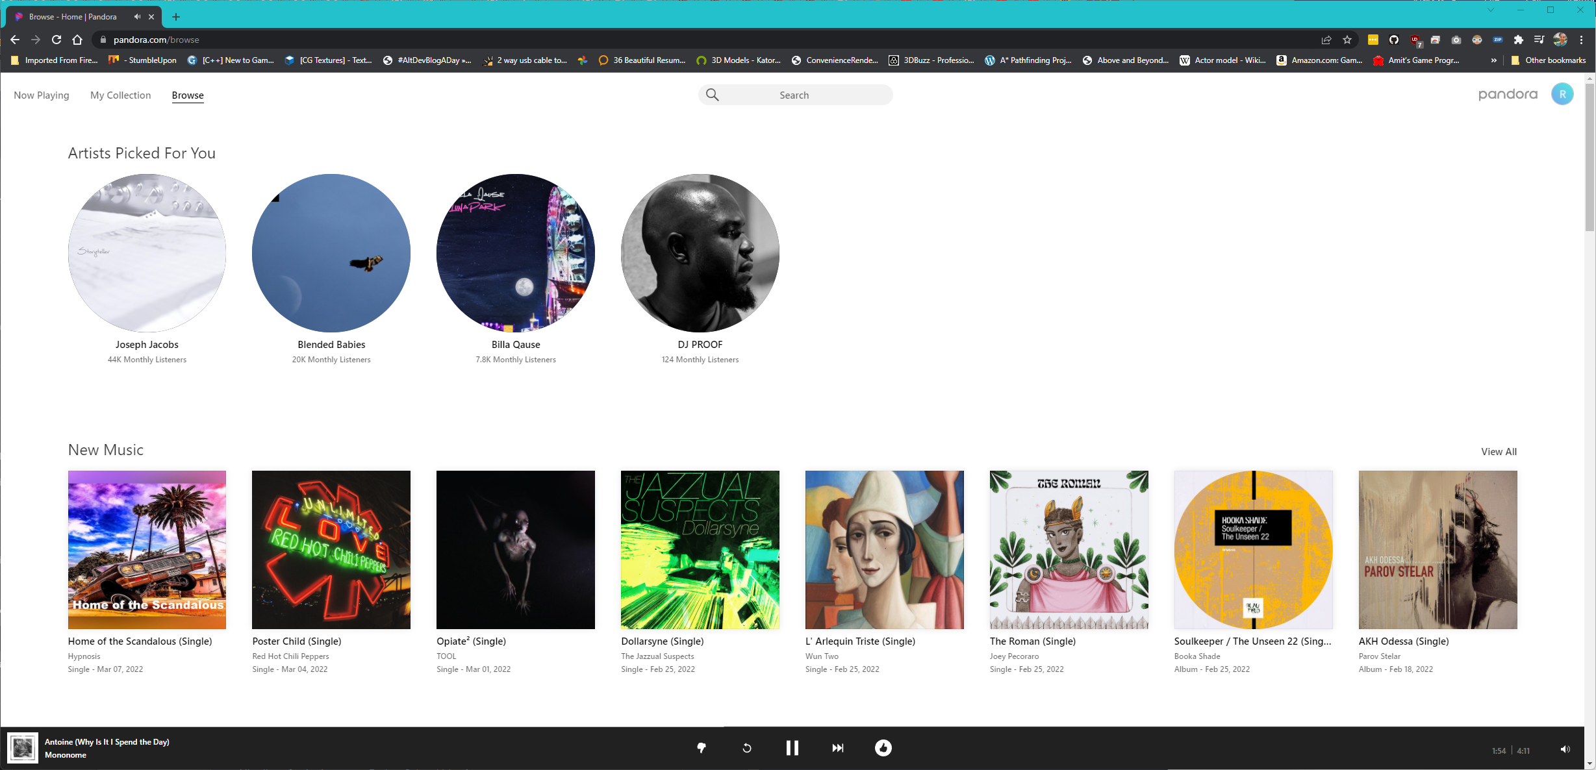This screenshot has height=770, width=1596.
Task: Switch to My Collection tab
Action: [121, 95]
